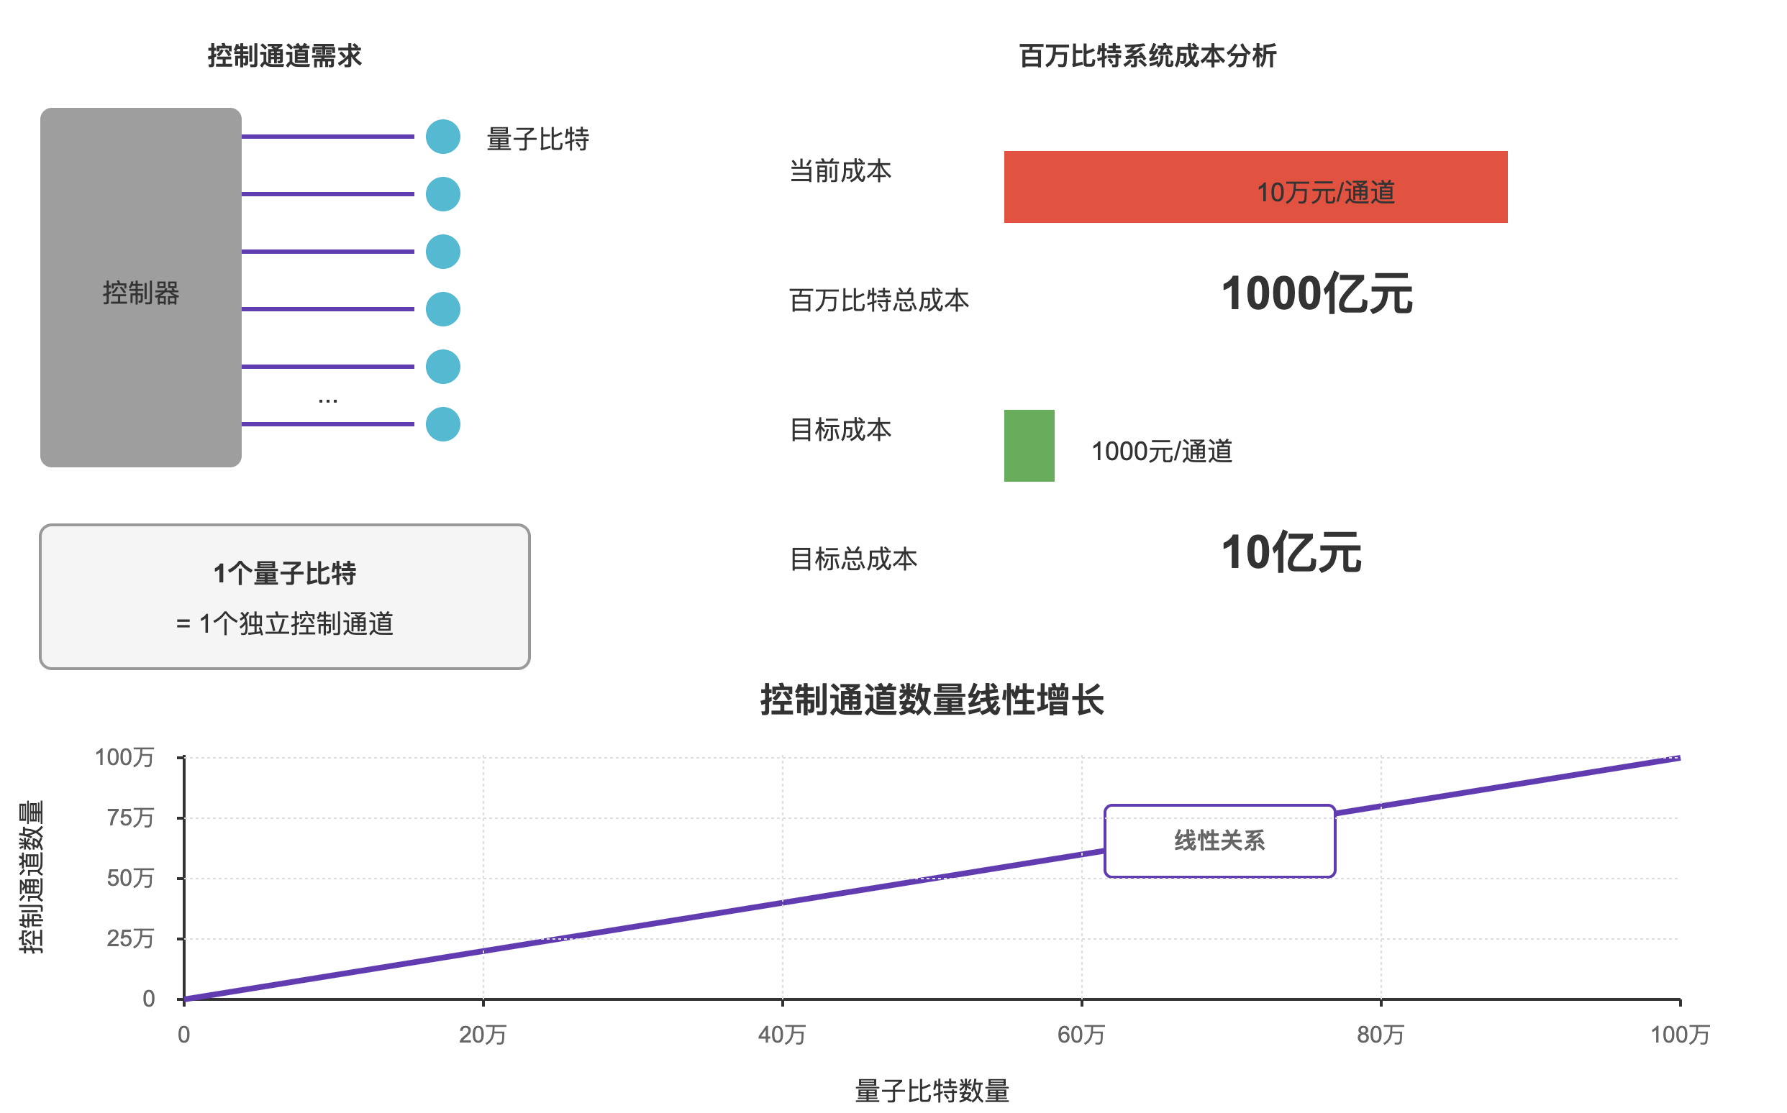Click the topmost blue qubit circle

coord(443,137)
